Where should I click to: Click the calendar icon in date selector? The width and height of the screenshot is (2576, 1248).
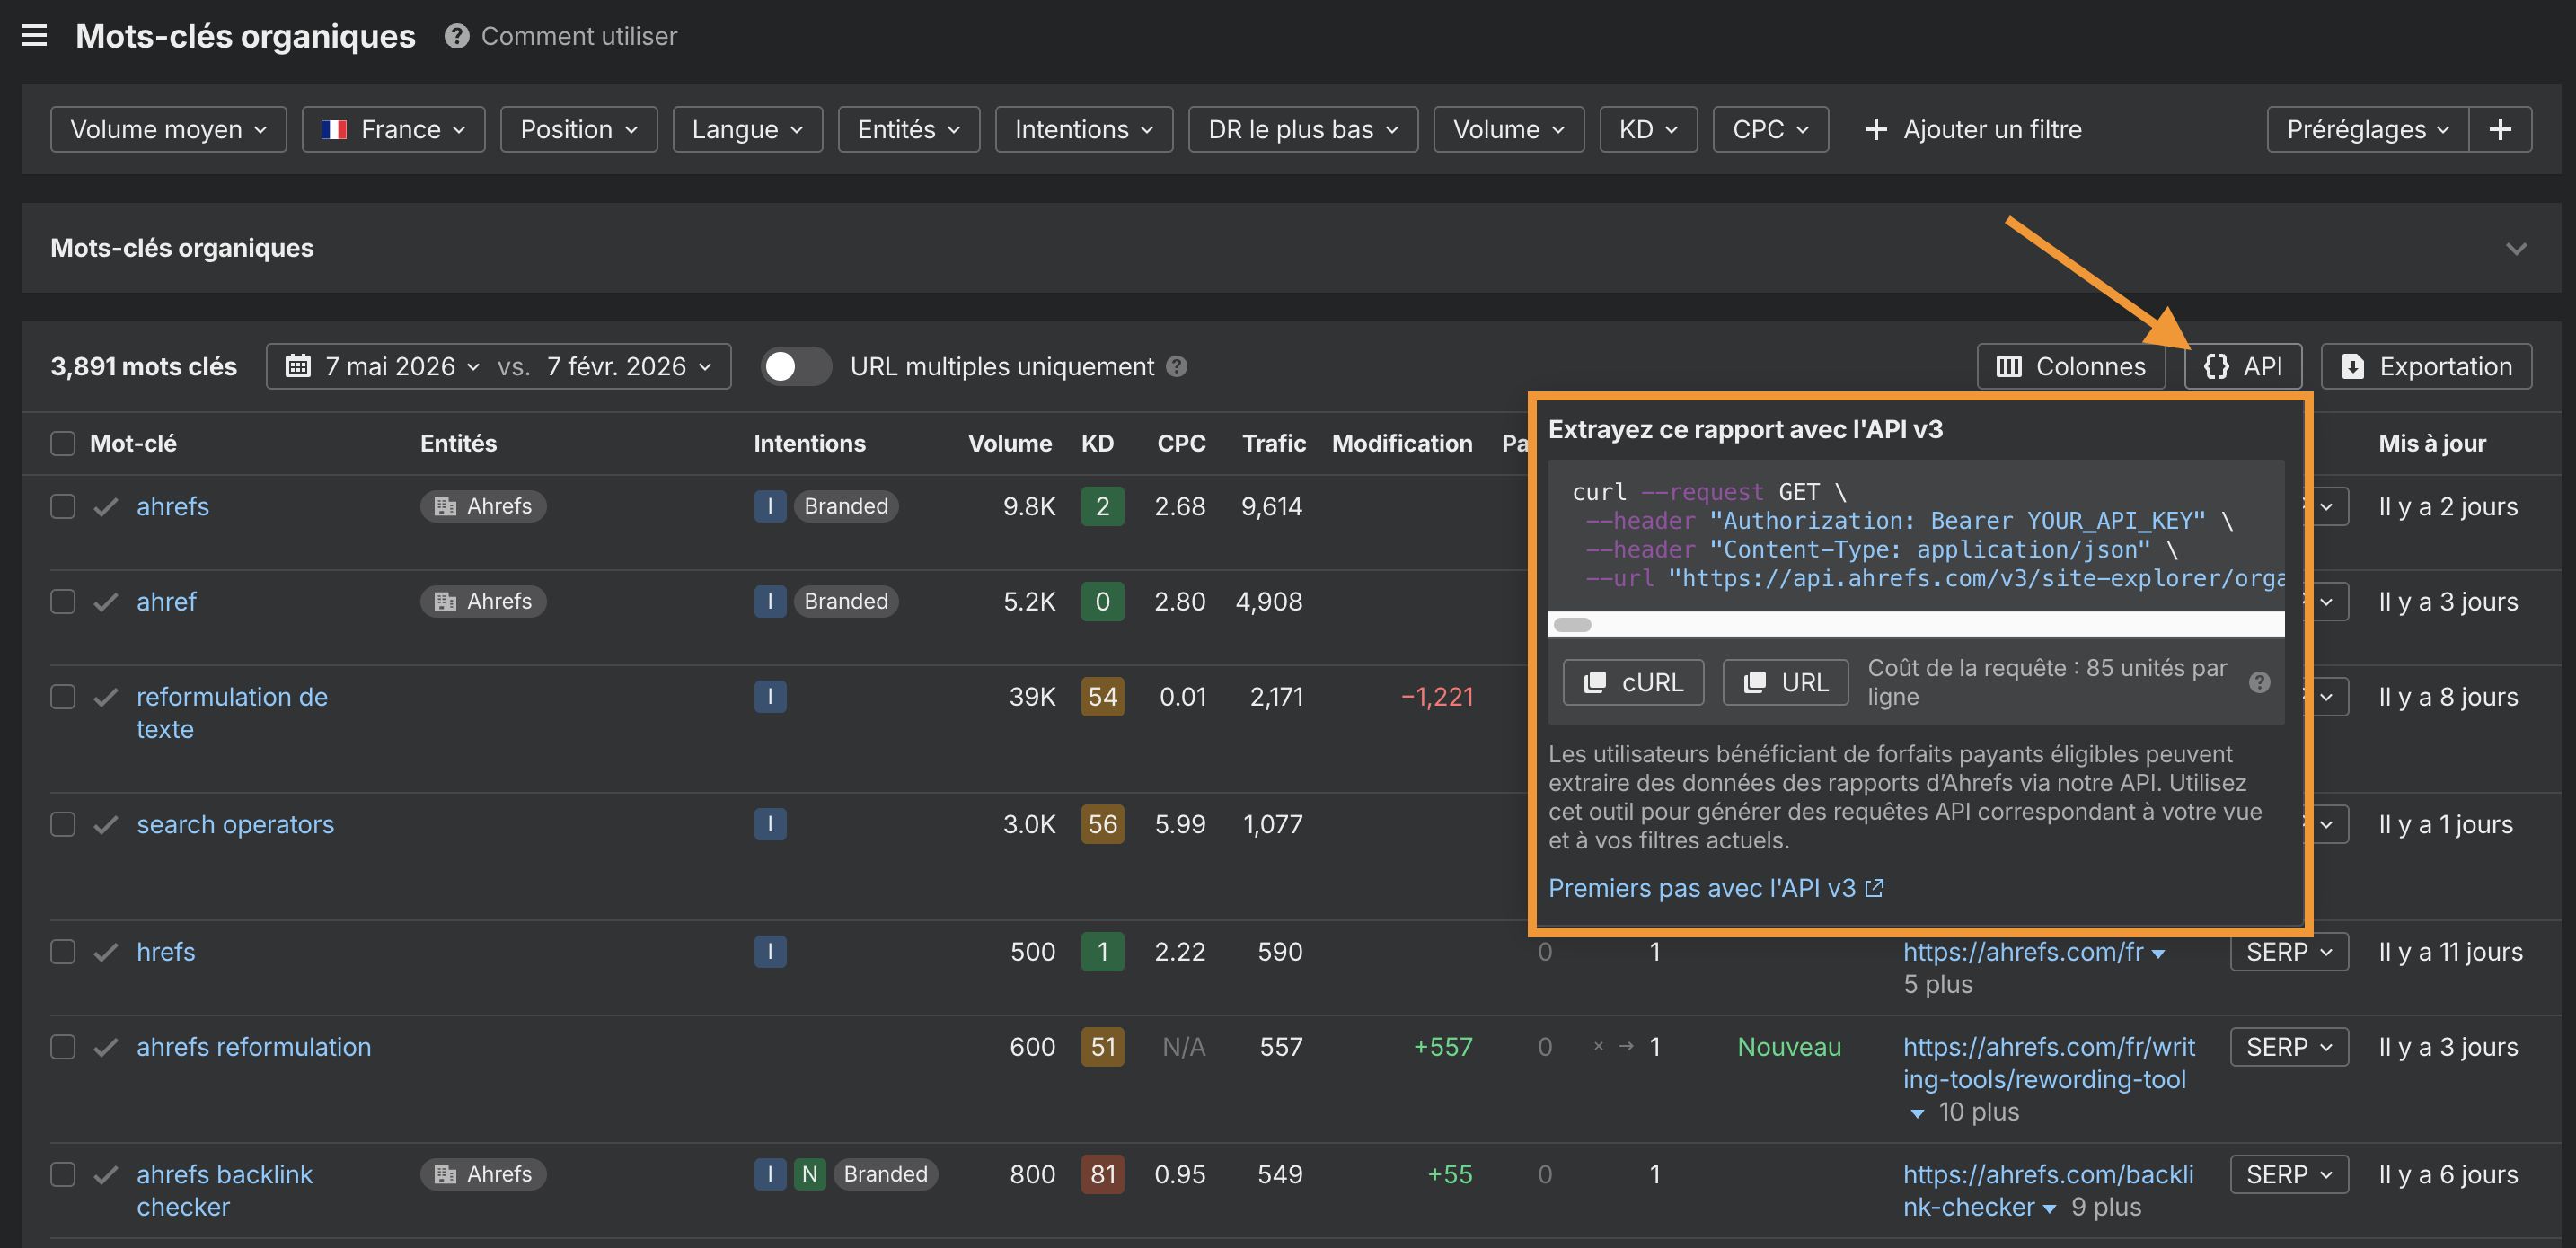click(x=298, y=366)
